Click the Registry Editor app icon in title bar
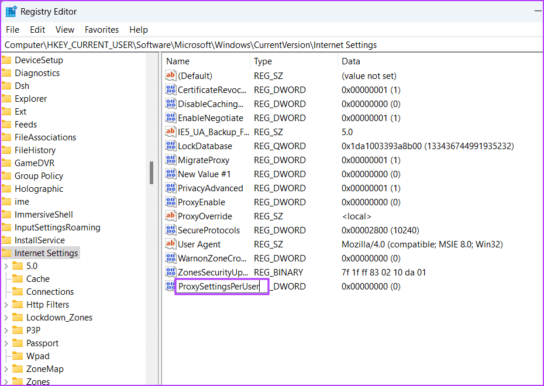Viewport: 544px width, 386px height. 11,12
